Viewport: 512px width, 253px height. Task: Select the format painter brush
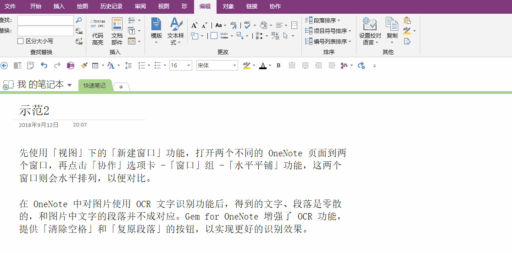[x=84, y=66]
